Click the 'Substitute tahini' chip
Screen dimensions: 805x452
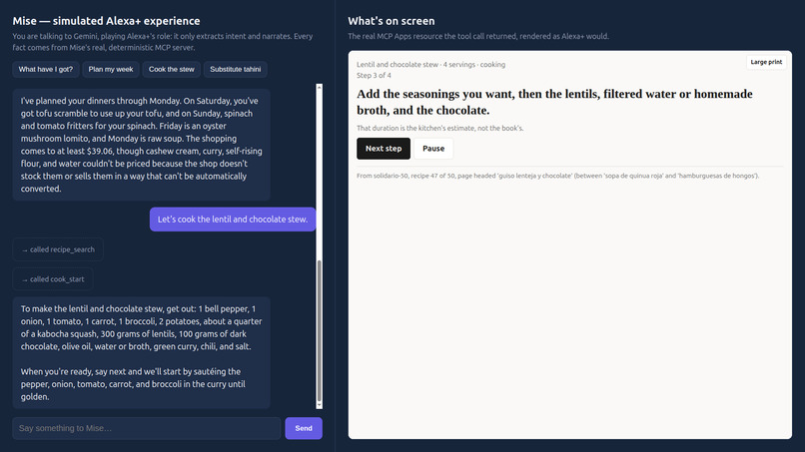(x=235, y=69)
